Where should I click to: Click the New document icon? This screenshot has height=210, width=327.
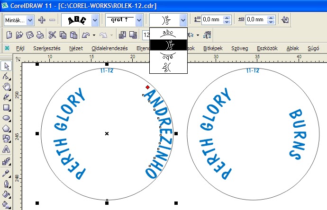click(x=9, y=35)
